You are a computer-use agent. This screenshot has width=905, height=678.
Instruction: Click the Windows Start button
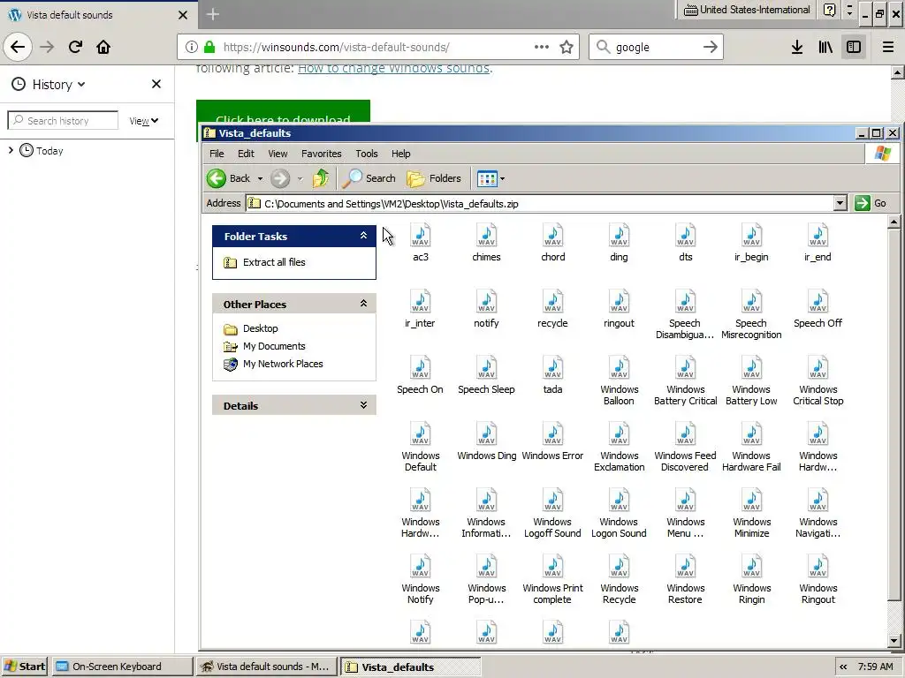click(x=24, y=667)
